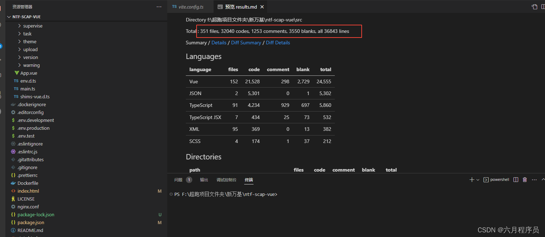Open the split terminal icon

point(516,179)
